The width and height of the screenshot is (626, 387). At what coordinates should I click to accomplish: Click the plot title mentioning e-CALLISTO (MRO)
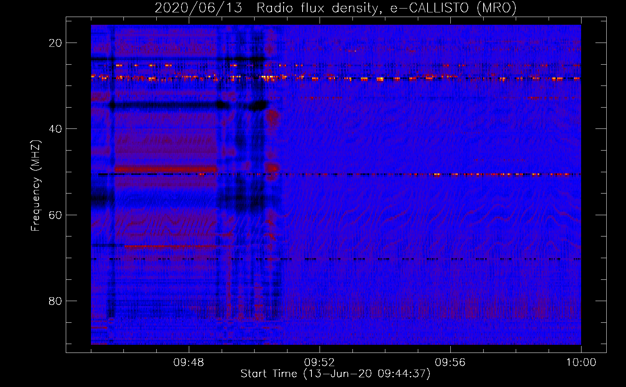[x=335, y=8]
